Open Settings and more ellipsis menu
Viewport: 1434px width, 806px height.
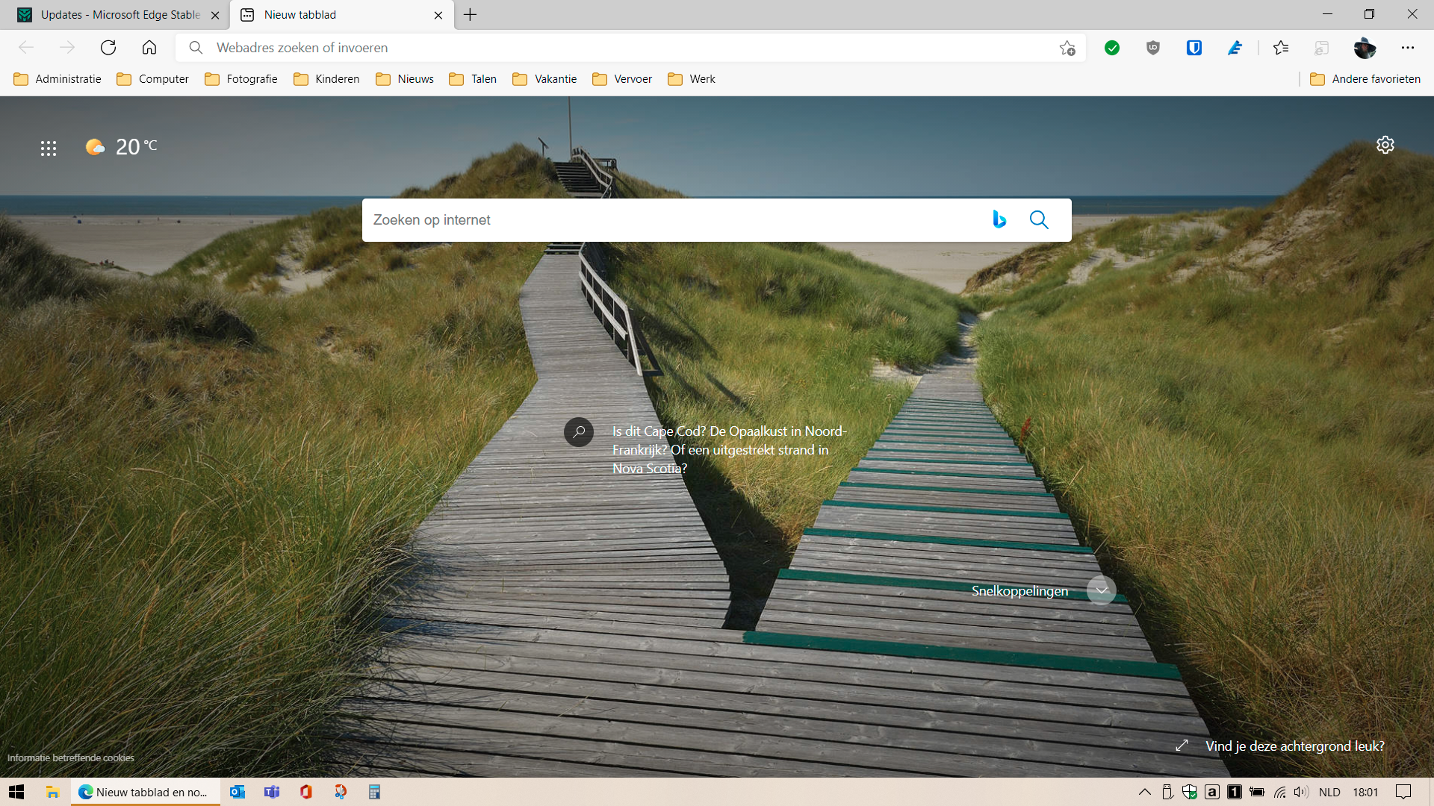(1407, 48)
